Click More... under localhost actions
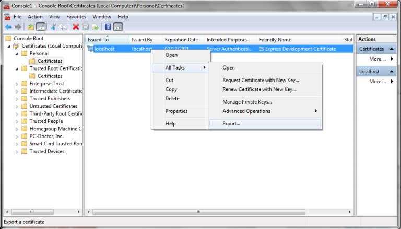401x229 pixels. coord(378,82)
